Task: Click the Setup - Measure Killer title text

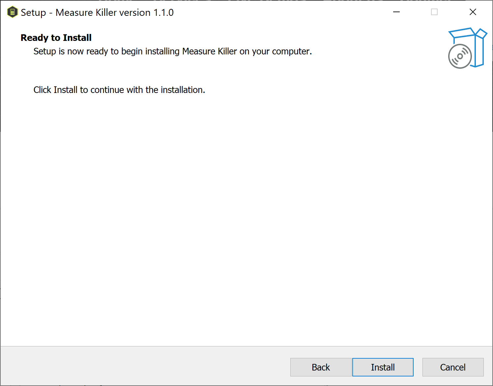Action: 97,13
